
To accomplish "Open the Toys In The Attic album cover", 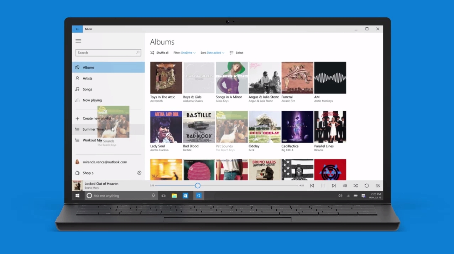I will (166, 78).
